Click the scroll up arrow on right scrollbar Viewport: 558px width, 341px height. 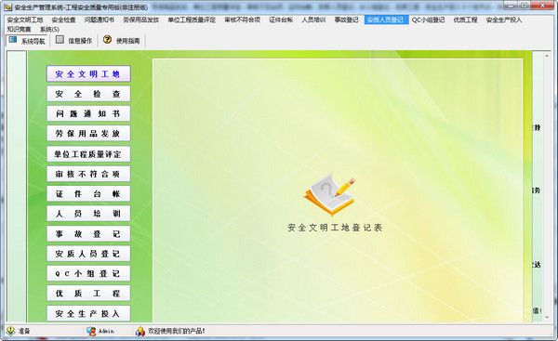[547, 56]
